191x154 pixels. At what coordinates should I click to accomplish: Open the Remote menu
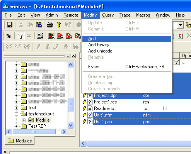[x=71, y=15]
